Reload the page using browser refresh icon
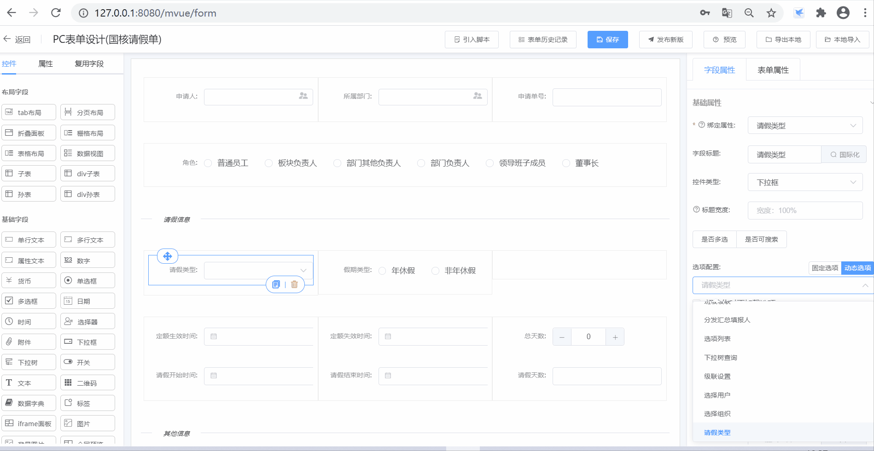 pos(56,13)
